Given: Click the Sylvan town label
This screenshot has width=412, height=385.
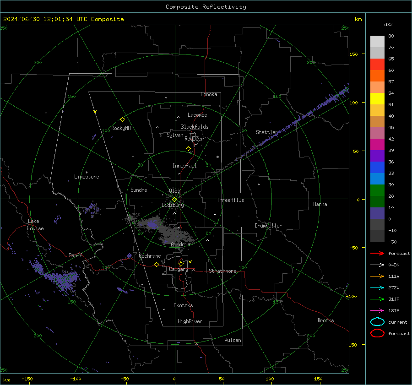Looking at the screenshot, I should tap(175, 135).
